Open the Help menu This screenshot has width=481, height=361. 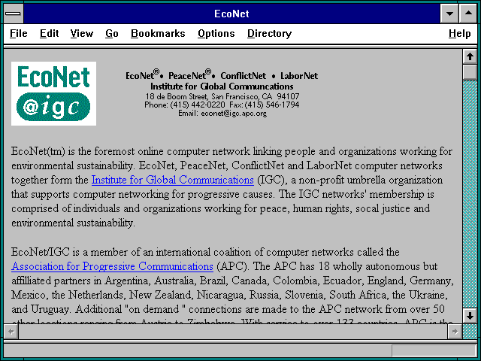click(459, 33)
